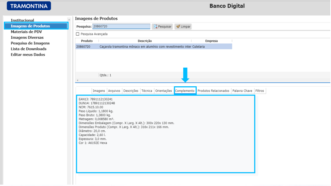Open Imagens Diversas section
The height and width of the screenshot is (186, 331).
[x=27, y=37]
